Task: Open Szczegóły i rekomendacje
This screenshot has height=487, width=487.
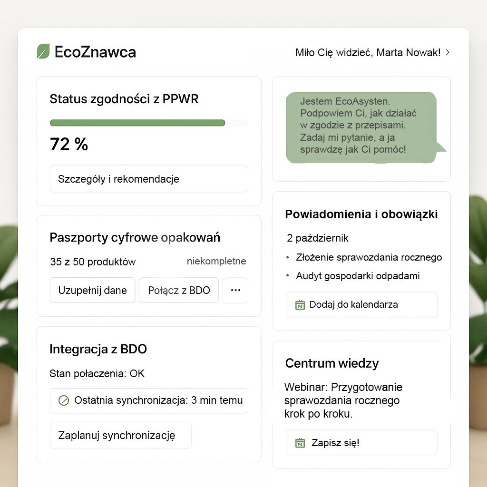Action: point(149,179)
